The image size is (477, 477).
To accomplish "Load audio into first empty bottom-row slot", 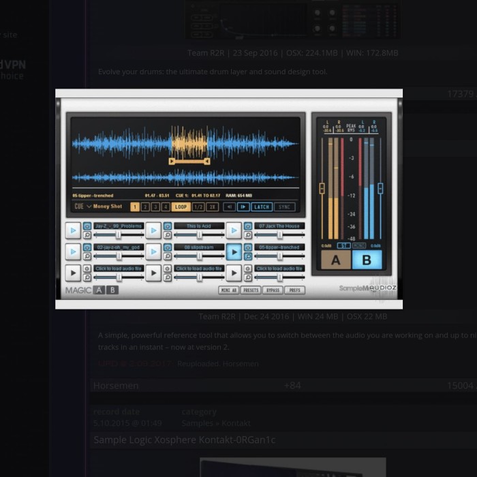I will coord(119,268).
